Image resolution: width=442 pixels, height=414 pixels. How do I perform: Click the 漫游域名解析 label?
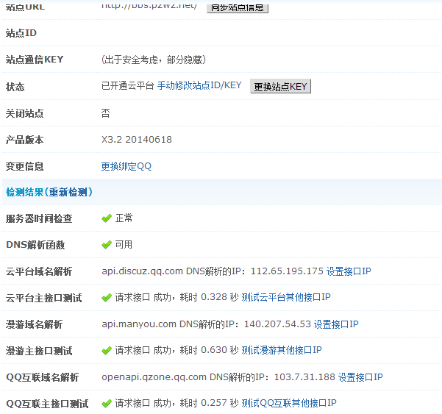[x=34, y=324]
